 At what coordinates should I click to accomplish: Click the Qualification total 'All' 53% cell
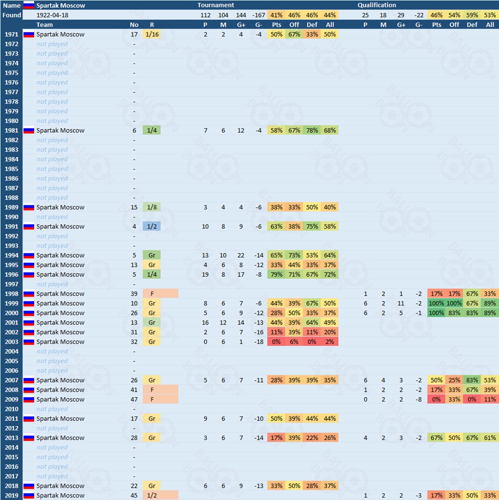[x=490, y=15]
